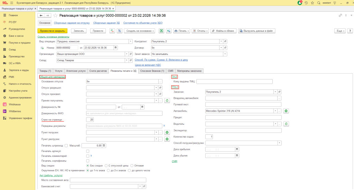Image resolution: width=354 pixels, height=190 pixels.
Task: Open the Товары (1) tab
Action: (x=45, y=71)
